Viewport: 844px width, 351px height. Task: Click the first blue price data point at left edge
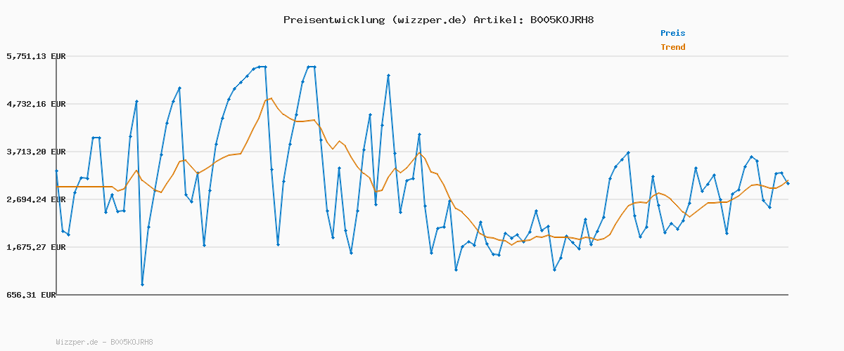point(56,171)
